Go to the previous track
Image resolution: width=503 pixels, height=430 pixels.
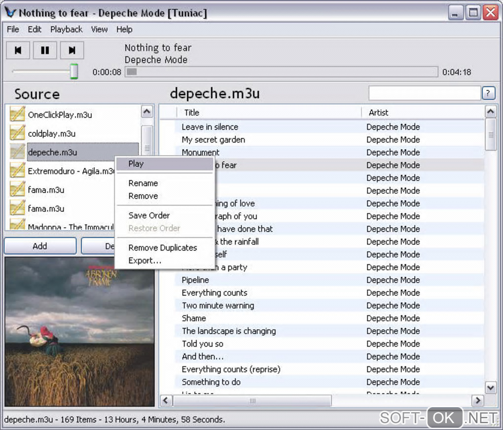18,50
